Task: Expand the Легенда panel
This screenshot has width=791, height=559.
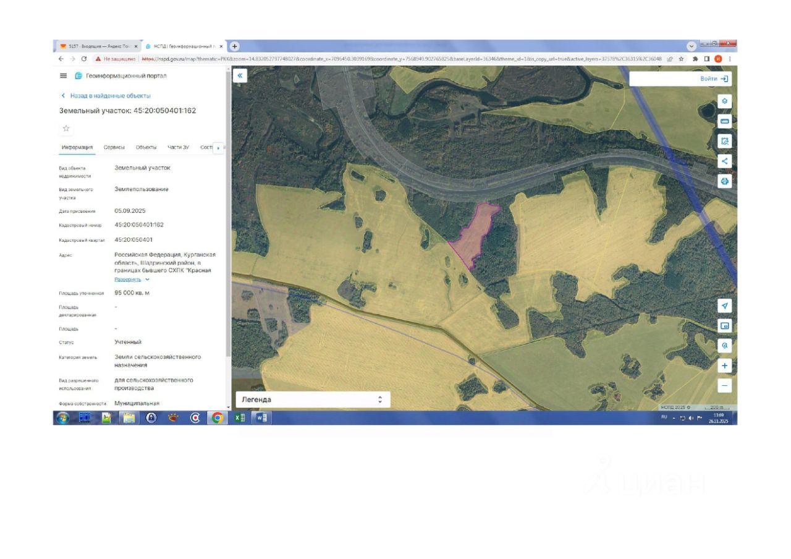Action: tap(313, 399)
